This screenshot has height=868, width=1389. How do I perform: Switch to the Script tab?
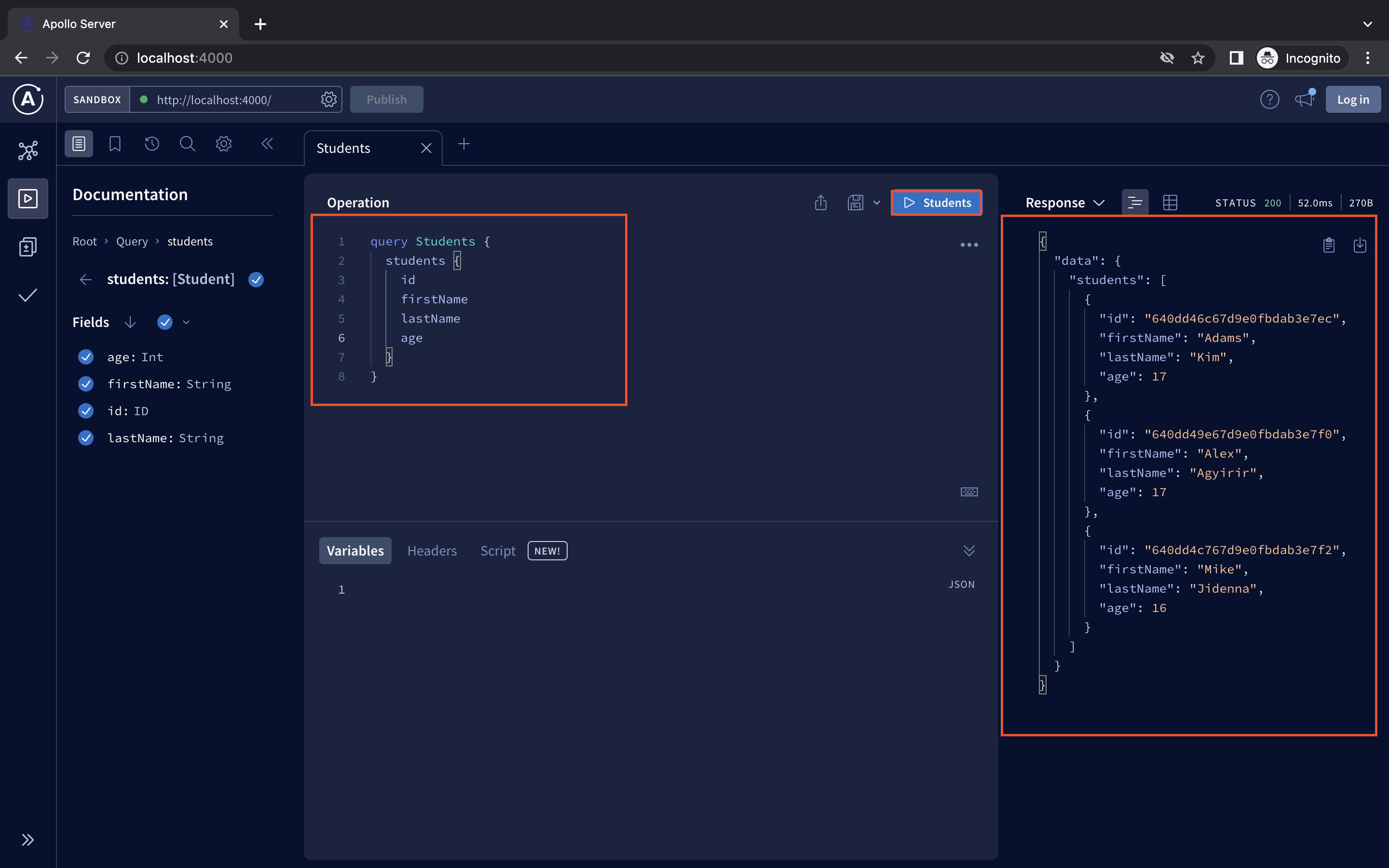(x=498, y=551)
